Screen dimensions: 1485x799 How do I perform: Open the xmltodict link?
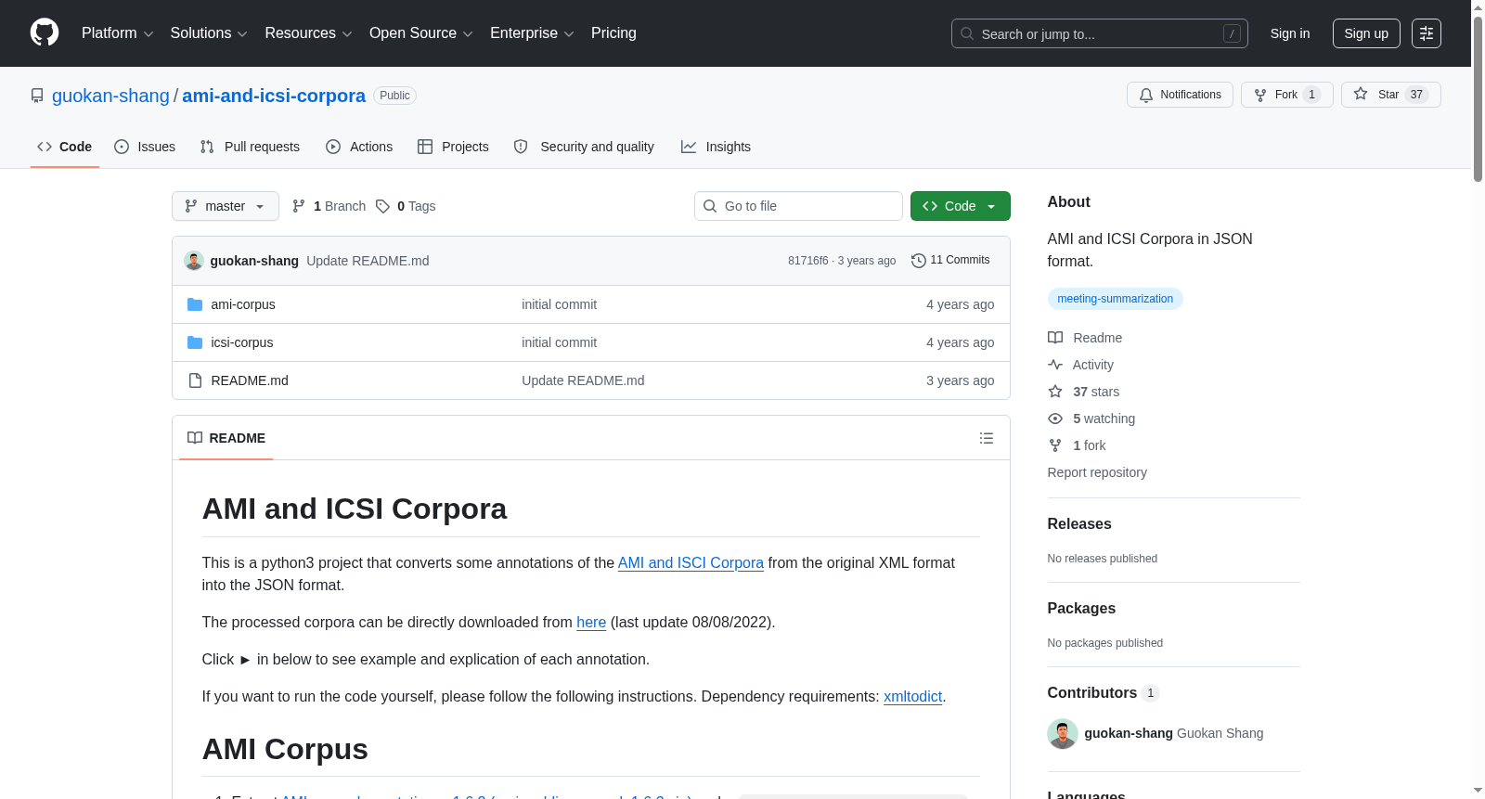pos(912,696)
